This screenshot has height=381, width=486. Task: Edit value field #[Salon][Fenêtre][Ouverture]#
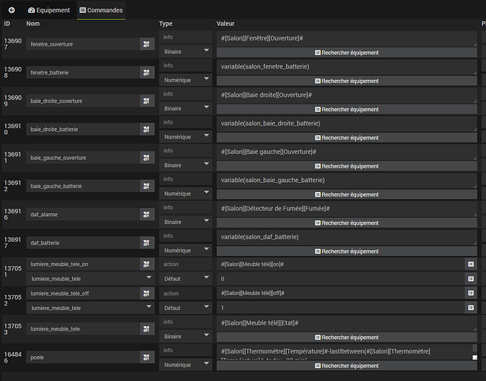pos(347,39)
